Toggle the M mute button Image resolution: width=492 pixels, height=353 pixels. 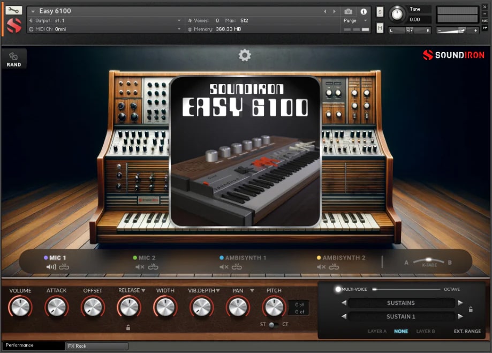click(380, 28)
